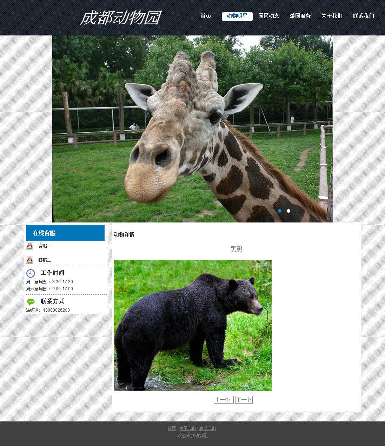Click the clock icon next to 工作时间
This screenshot has height=446, width=385.
(x=31, y=273)
